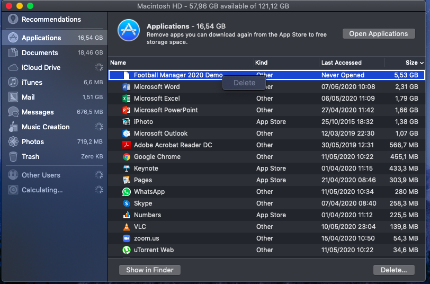Click the Microsoft PowerPoint app icon
Viewport: 430px width, 284px height.
[126, 110]
